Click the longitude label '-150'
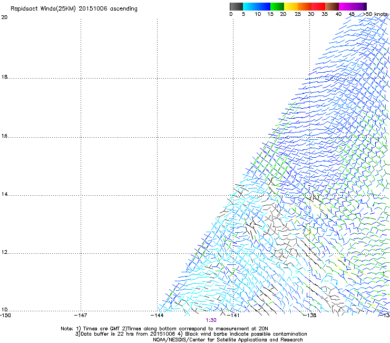The height and width of the screenshot is (343, 390). pos(5,316)
